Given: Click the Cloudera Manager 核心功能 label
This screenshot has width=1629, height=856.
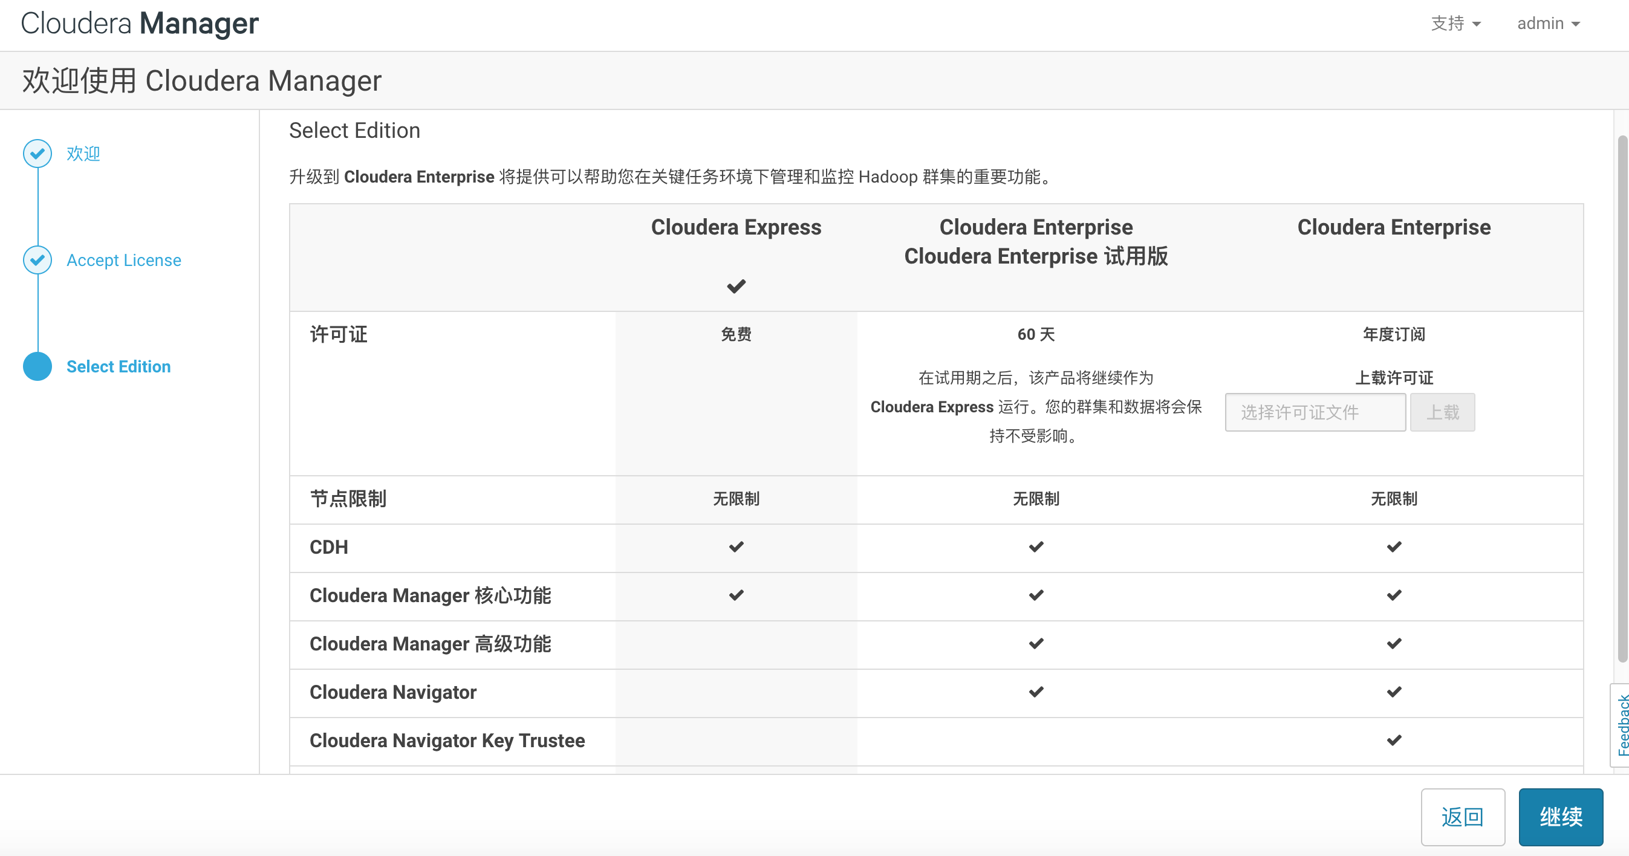Looking at the screenshot, I should click(430, 595).
